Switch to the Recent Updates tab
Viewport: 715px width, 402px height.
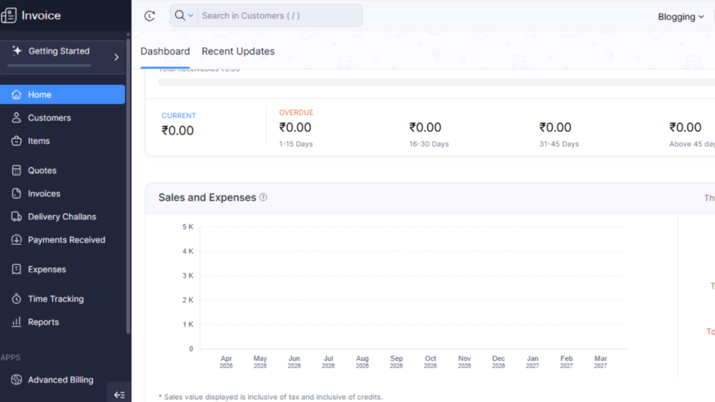pyautogui.click(x=238, y=51)
